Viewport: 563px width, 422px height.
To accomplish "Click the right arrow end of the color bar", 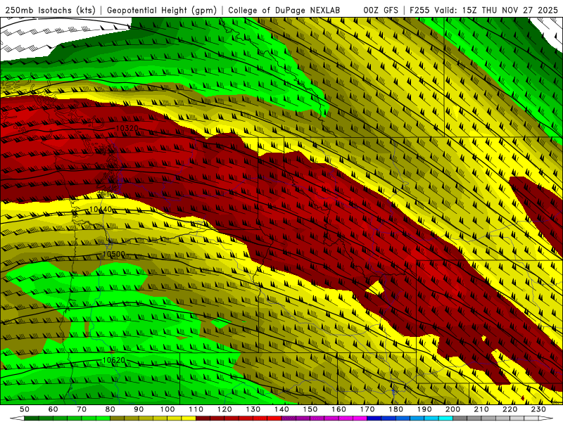I will pyautogui.click(x=546, y=418).
